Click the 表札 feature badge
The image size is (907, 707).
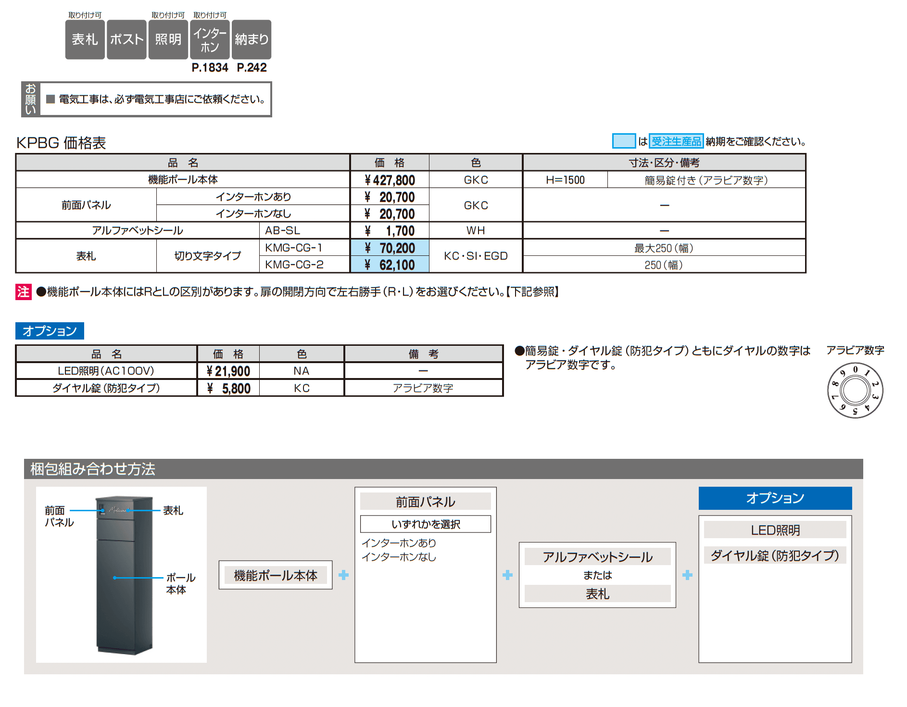tap(85, 39)
